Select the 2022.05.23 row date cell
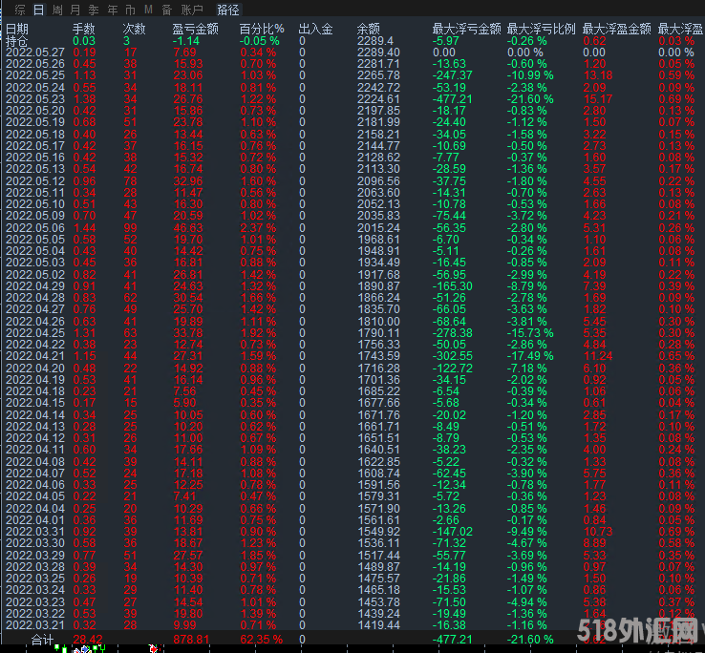 (35, 98)
